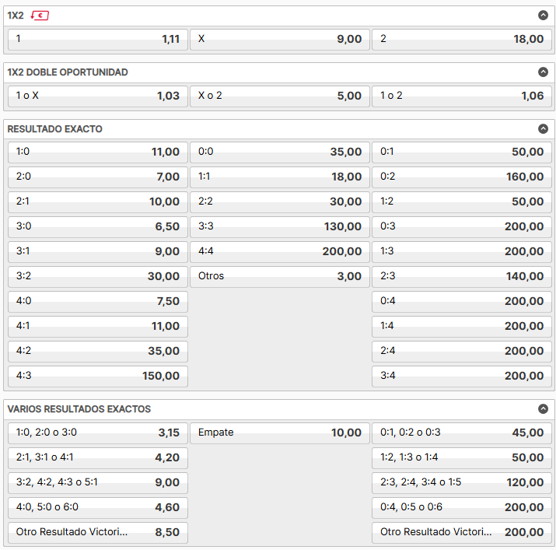Collapse the Resultado Exacto section

[x=543, y=129]
